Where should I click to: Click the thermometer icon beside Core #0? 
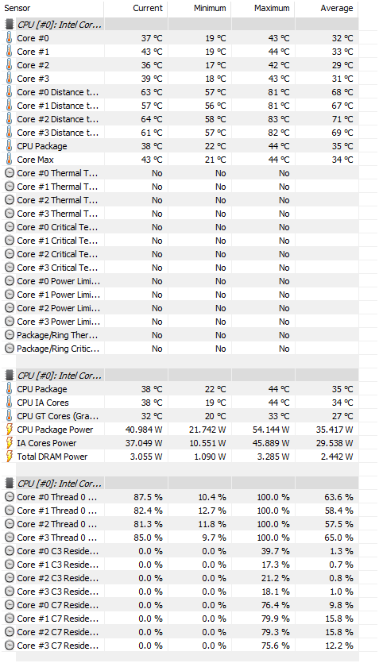(x=10, y=38)
